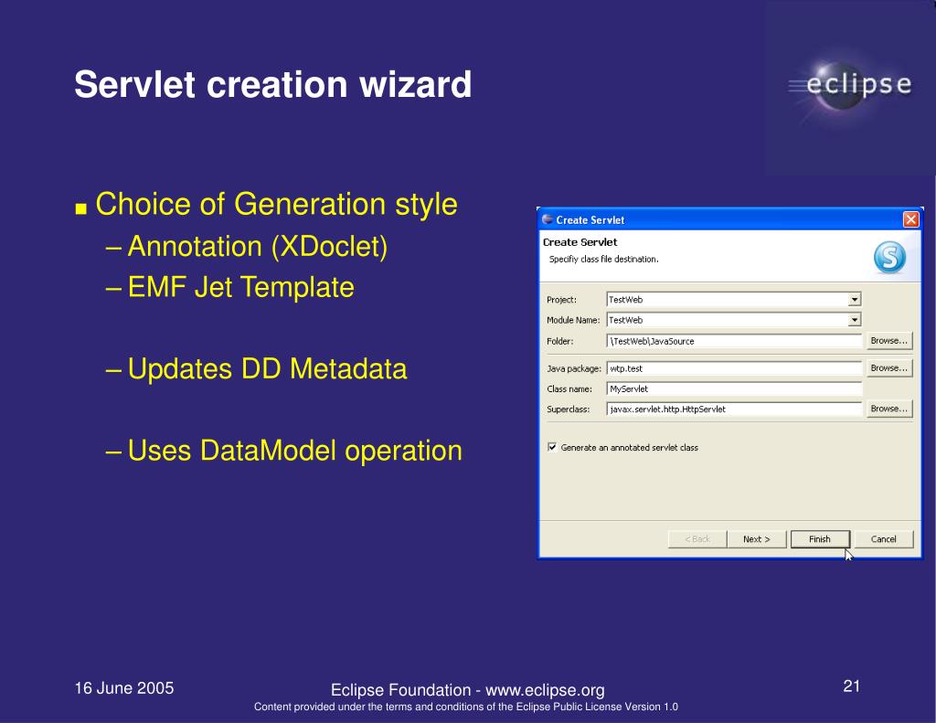936x723 pixels.
Task: Close the Create Servlet dialog
Action: point(911,219)
